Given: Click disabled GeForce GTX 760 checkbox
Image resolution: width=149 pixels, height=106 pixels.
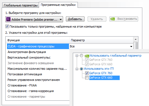Looking at the screenshot, I should coord(87,60).
